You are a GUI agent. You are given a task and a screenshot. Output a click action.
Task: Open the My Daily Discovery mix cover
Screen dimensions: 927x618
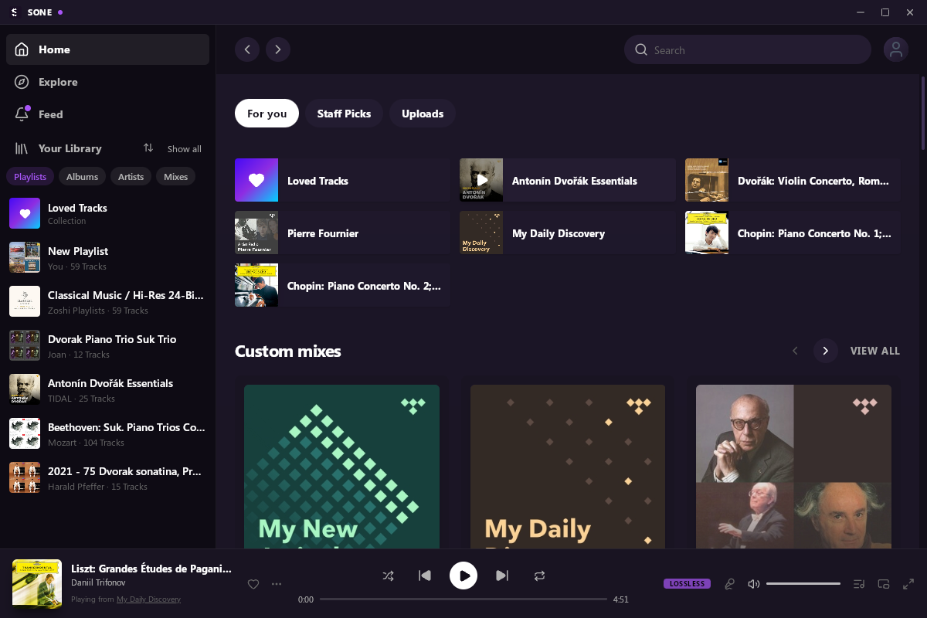pos(568,467)
